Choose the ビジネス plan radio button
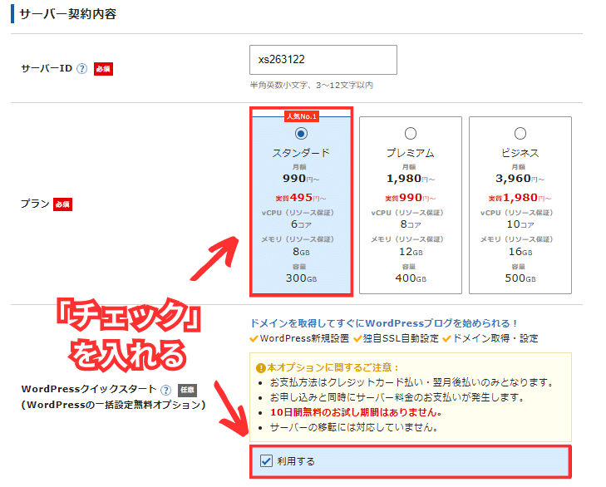606x487 pixels. click(x=520, y=133)
